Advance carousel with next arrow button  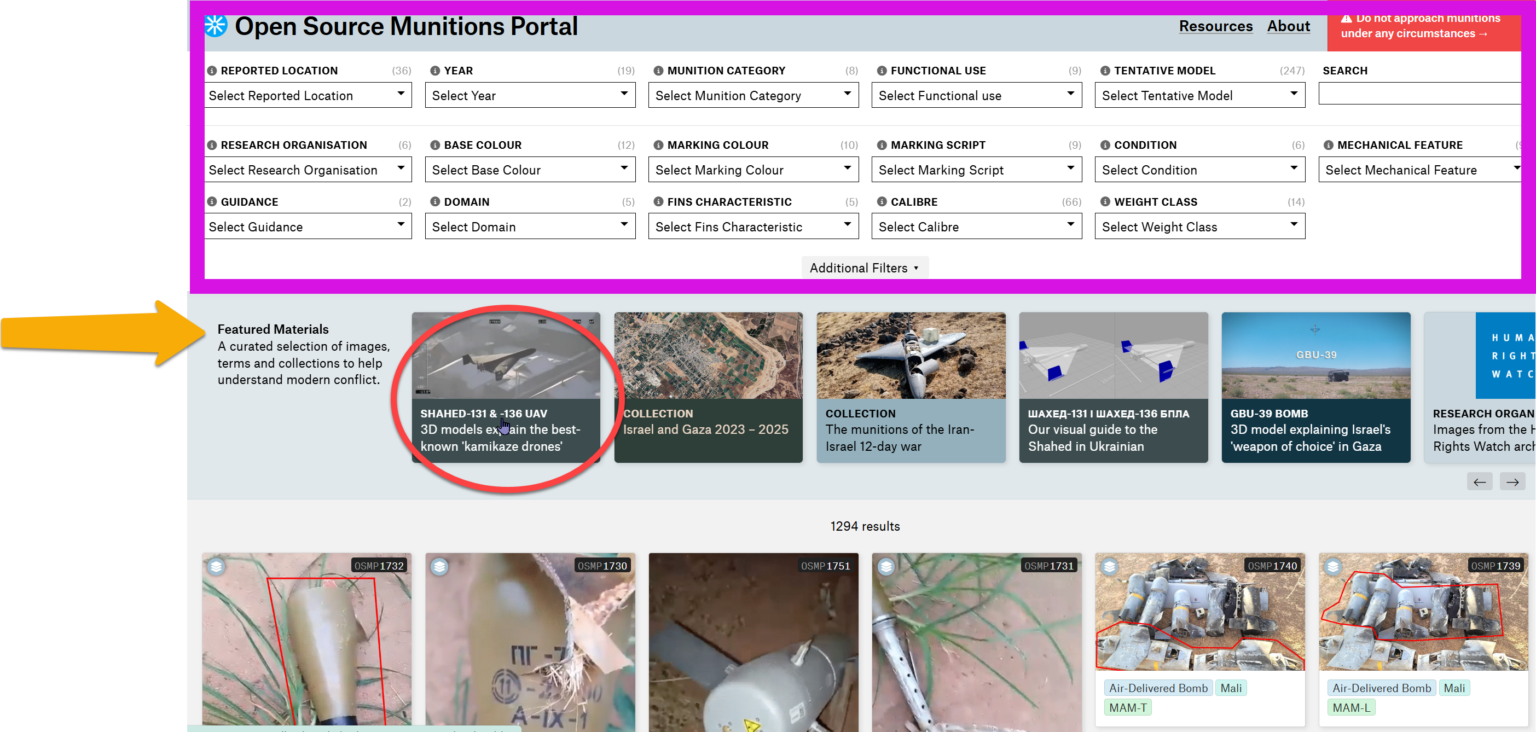[x=1513, y=481]
